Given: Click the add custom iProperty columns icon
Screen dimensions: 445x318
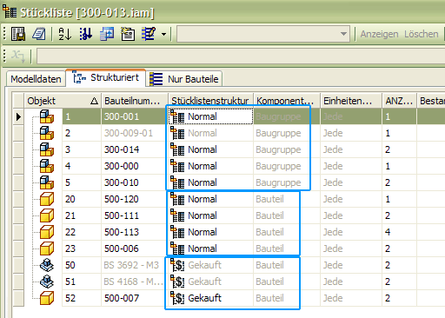Looking at the screenshot, I should [128, 34].
